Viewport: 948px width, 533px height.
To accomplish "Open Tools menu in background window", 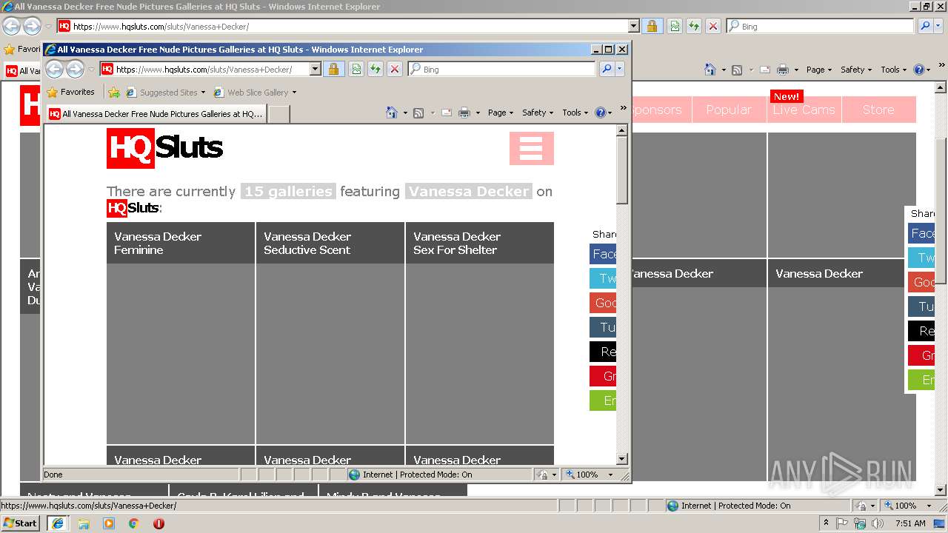I will (x=894, y=70).
